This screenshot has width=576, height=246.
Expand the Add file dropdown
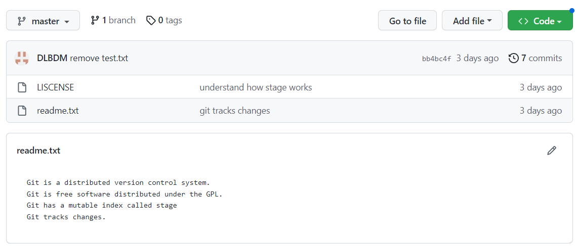click(x=472, y=21)
